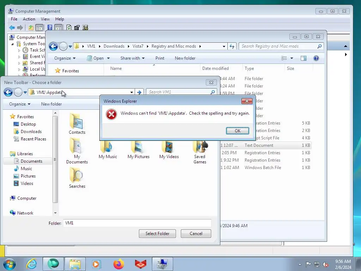Image resolution: width=361 pixels, height=271 pixels.
Task: Click Cancel in New Toolbar dialog
Action: tap(196, 234)
